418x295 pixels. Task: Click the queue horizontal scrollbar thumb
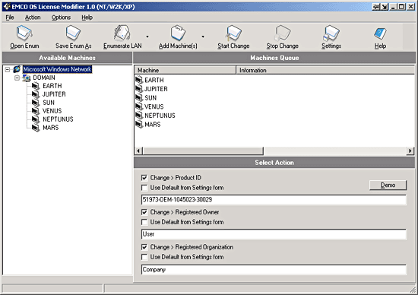(203, 151)
